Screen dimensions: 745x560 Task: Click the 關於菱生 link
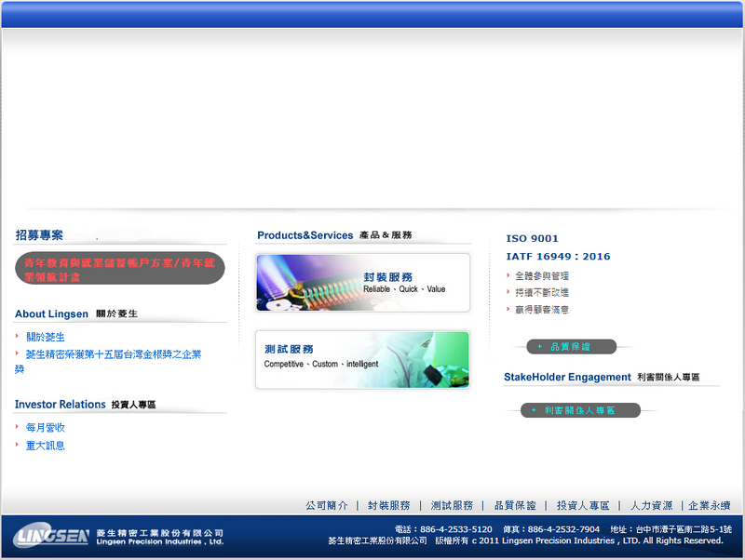(x=45, y=337)
